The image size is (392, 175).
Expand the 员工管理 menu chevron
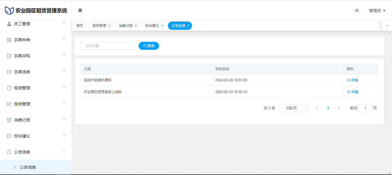pyautogui.click(x=64, y=23)
